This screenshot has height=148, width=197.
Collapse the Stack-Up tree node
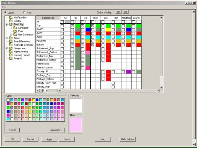tap(7, 25)
